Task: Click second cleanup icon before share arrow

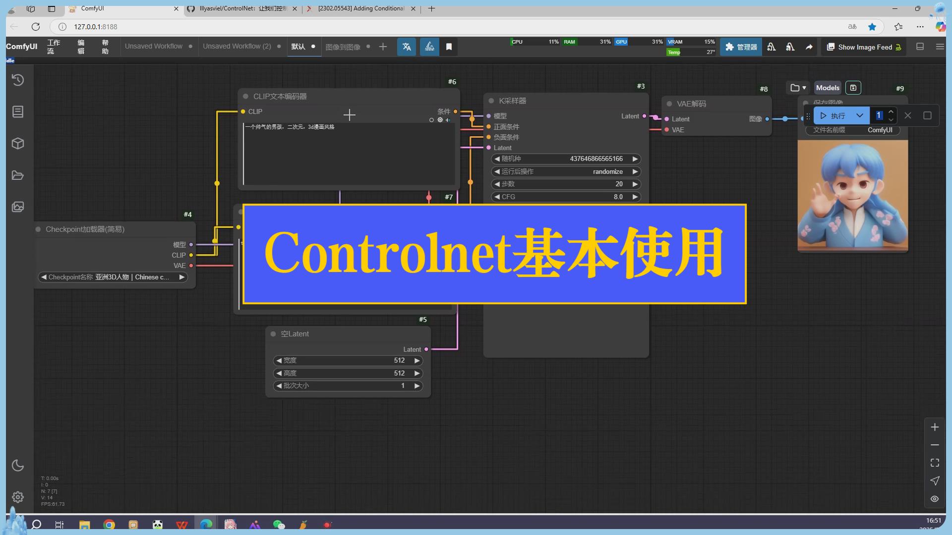Action: (790, 47)
